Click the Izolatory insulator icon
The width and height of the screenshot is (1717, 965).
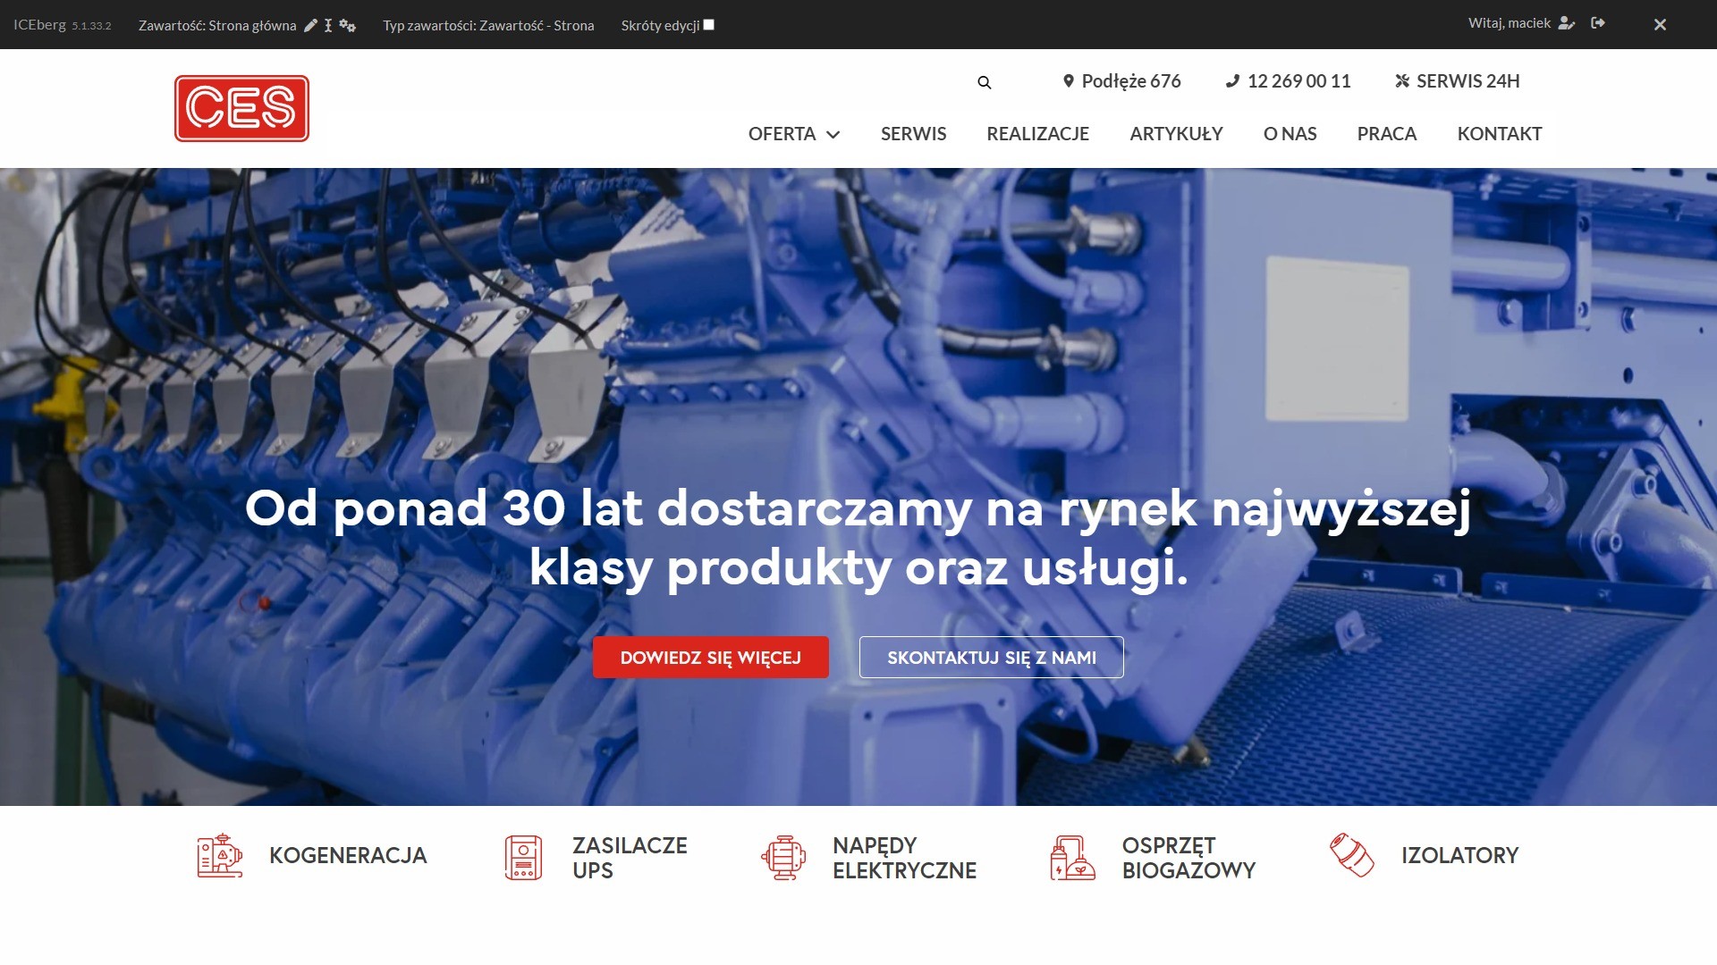tap(1351, 855)
